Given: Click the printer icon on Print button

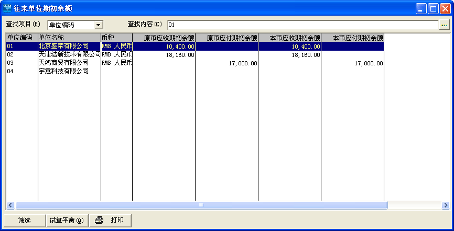Looking at the screenshot, I should 99,220.
